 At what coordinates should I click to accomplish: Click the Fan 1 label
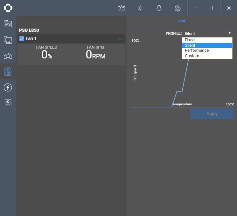31,38
